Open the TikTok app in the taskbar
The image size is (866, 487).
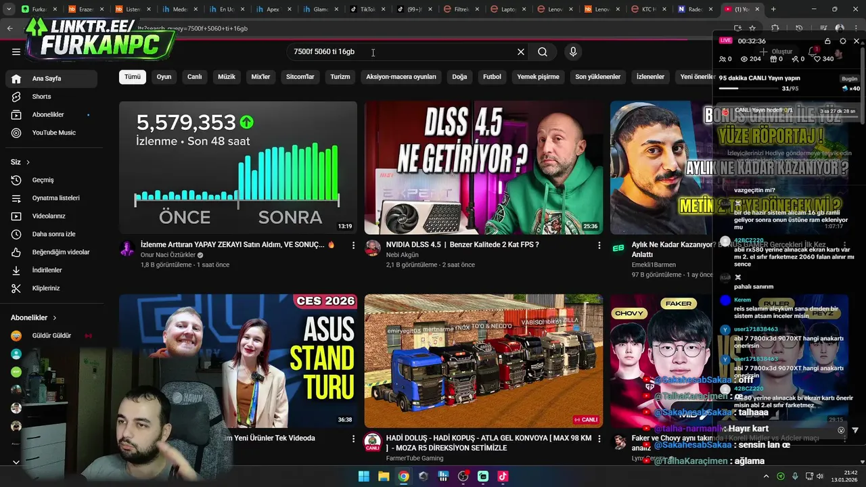point(503,476)
